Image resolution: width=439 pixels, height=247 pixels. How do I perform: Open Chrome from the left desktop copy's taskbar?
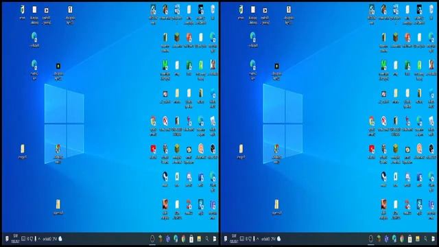pyautogui.click(x=183, y=239)
